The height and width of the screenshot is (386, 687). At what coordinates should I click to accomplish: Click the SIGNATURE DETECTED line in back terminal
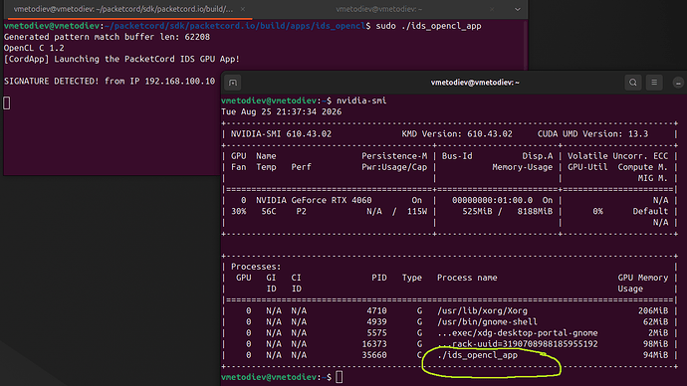(x=110, y=81)
